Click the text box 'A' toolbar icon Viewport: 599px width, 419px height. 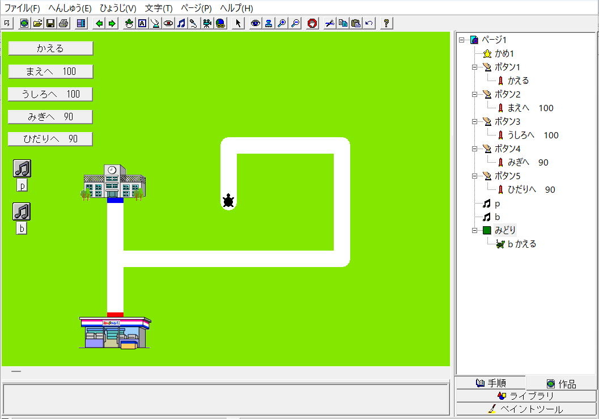(142, 23)
